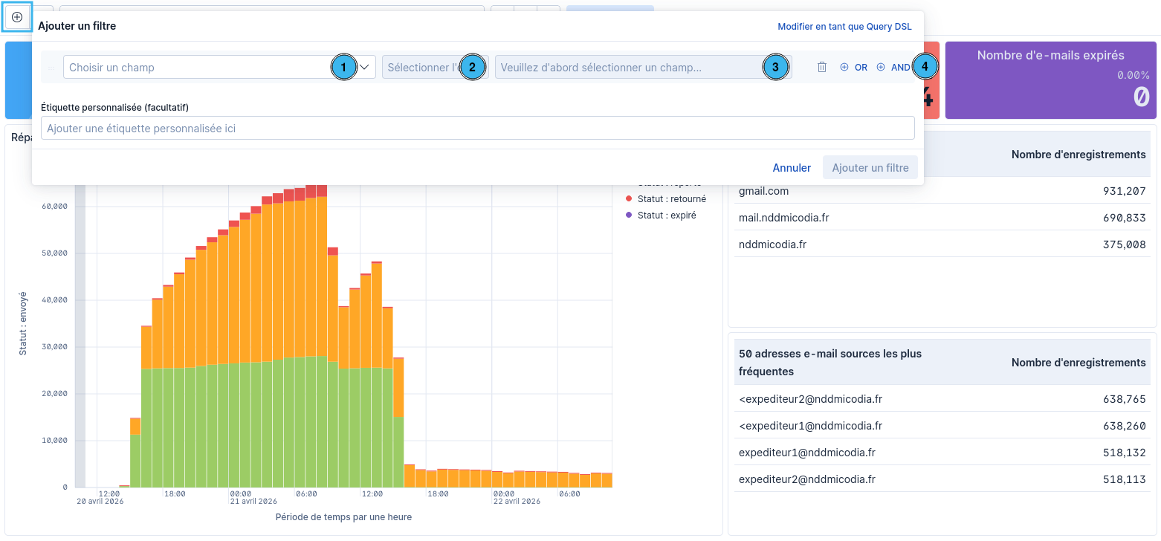The height and width of the screenshot is (541, 1161).
Task: Open the Nombre d'e-mails expirés metric panel
Action: pyautogui.click(x=1051, y=80)
